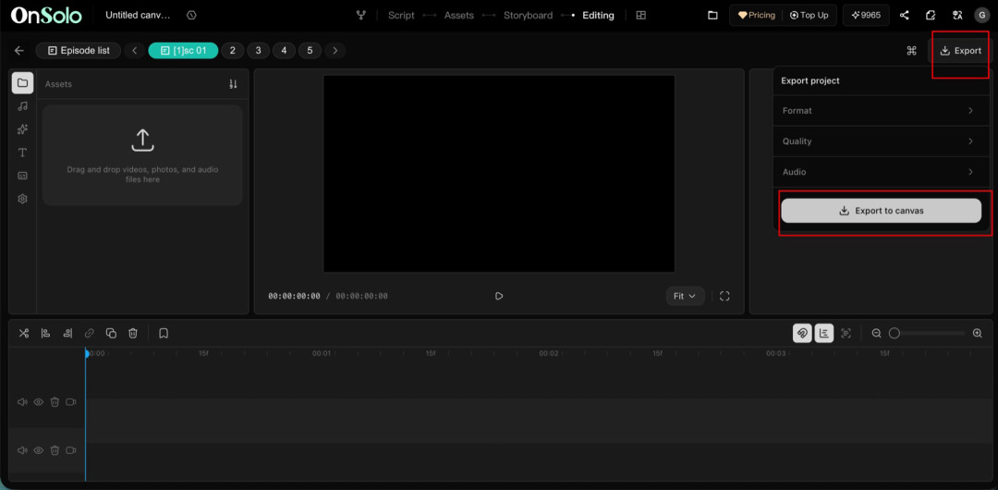
Task: Expand the Quality export option
Action: [x=882, y=141]
